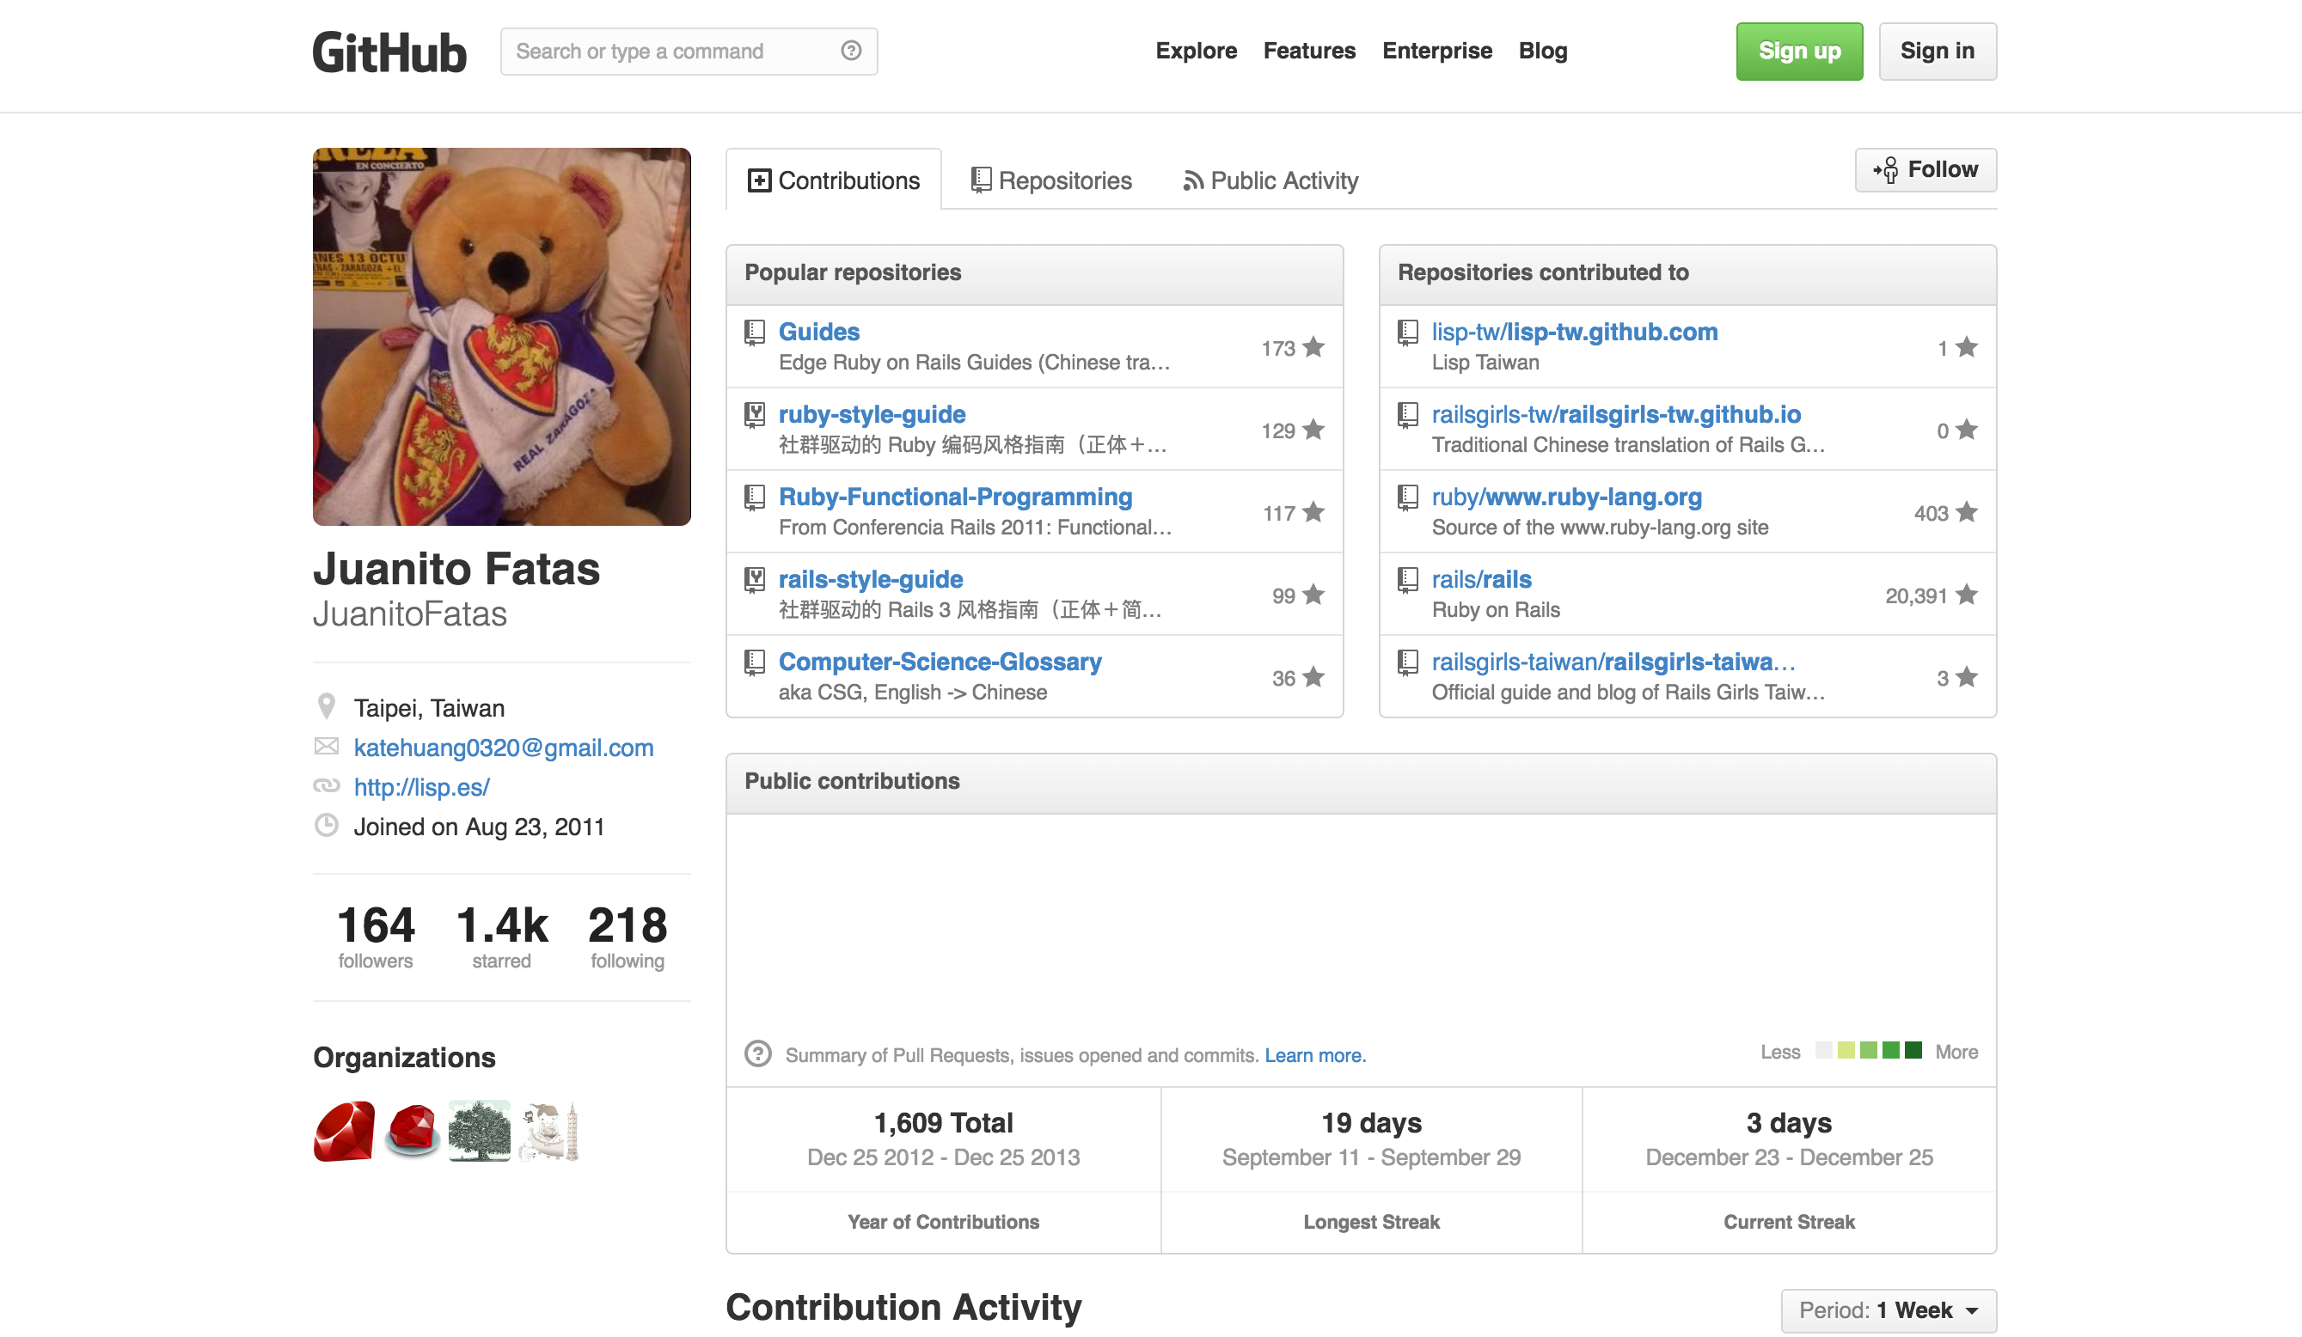Click the link icon beside lisp.es URL
Image resolution: width=2302 pixels, height=1337 pixels.
click(326, 785)
